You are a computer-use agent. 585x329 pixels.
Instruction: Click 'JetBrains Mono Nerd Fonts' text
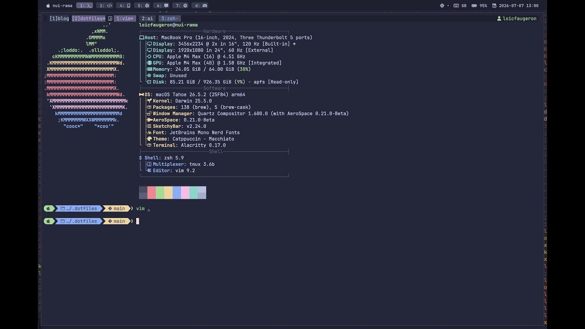pyautogui.click(x=205, y=133)
